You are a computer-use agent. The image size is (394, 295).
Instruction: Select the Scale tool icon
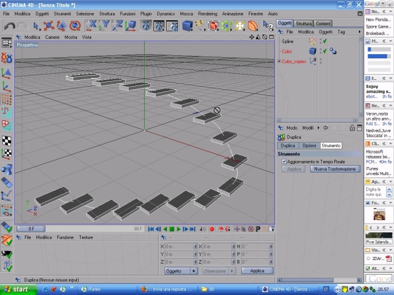tap(62, 26)
